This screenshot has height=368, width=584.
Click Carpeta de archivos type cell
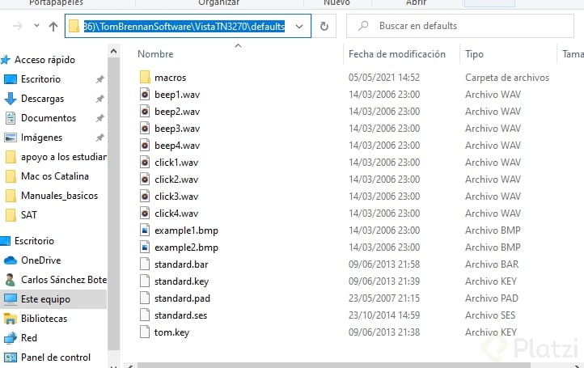click(x=507, y=78)
